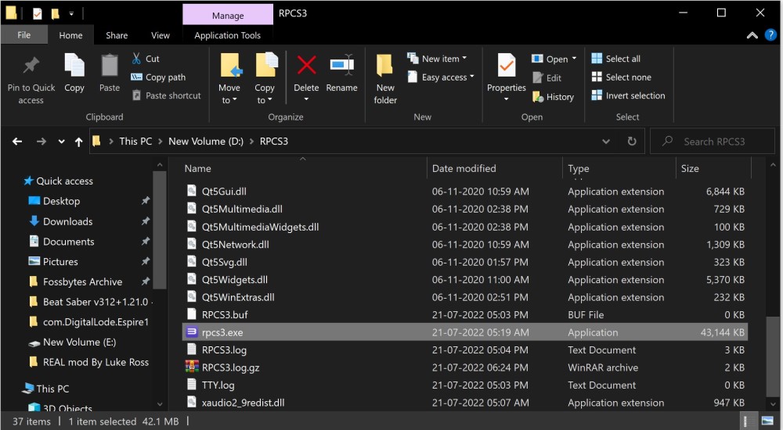The height and width of the screenshot is (430, 783).
Task: Go up one folder with the up arrow
Action: tap(78, 142)
